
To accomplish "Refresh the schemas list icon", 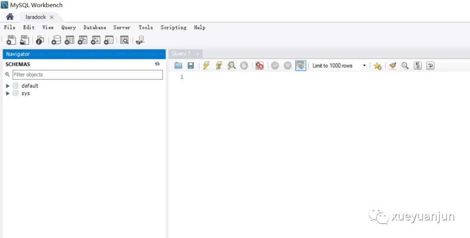I will [158, 64].
